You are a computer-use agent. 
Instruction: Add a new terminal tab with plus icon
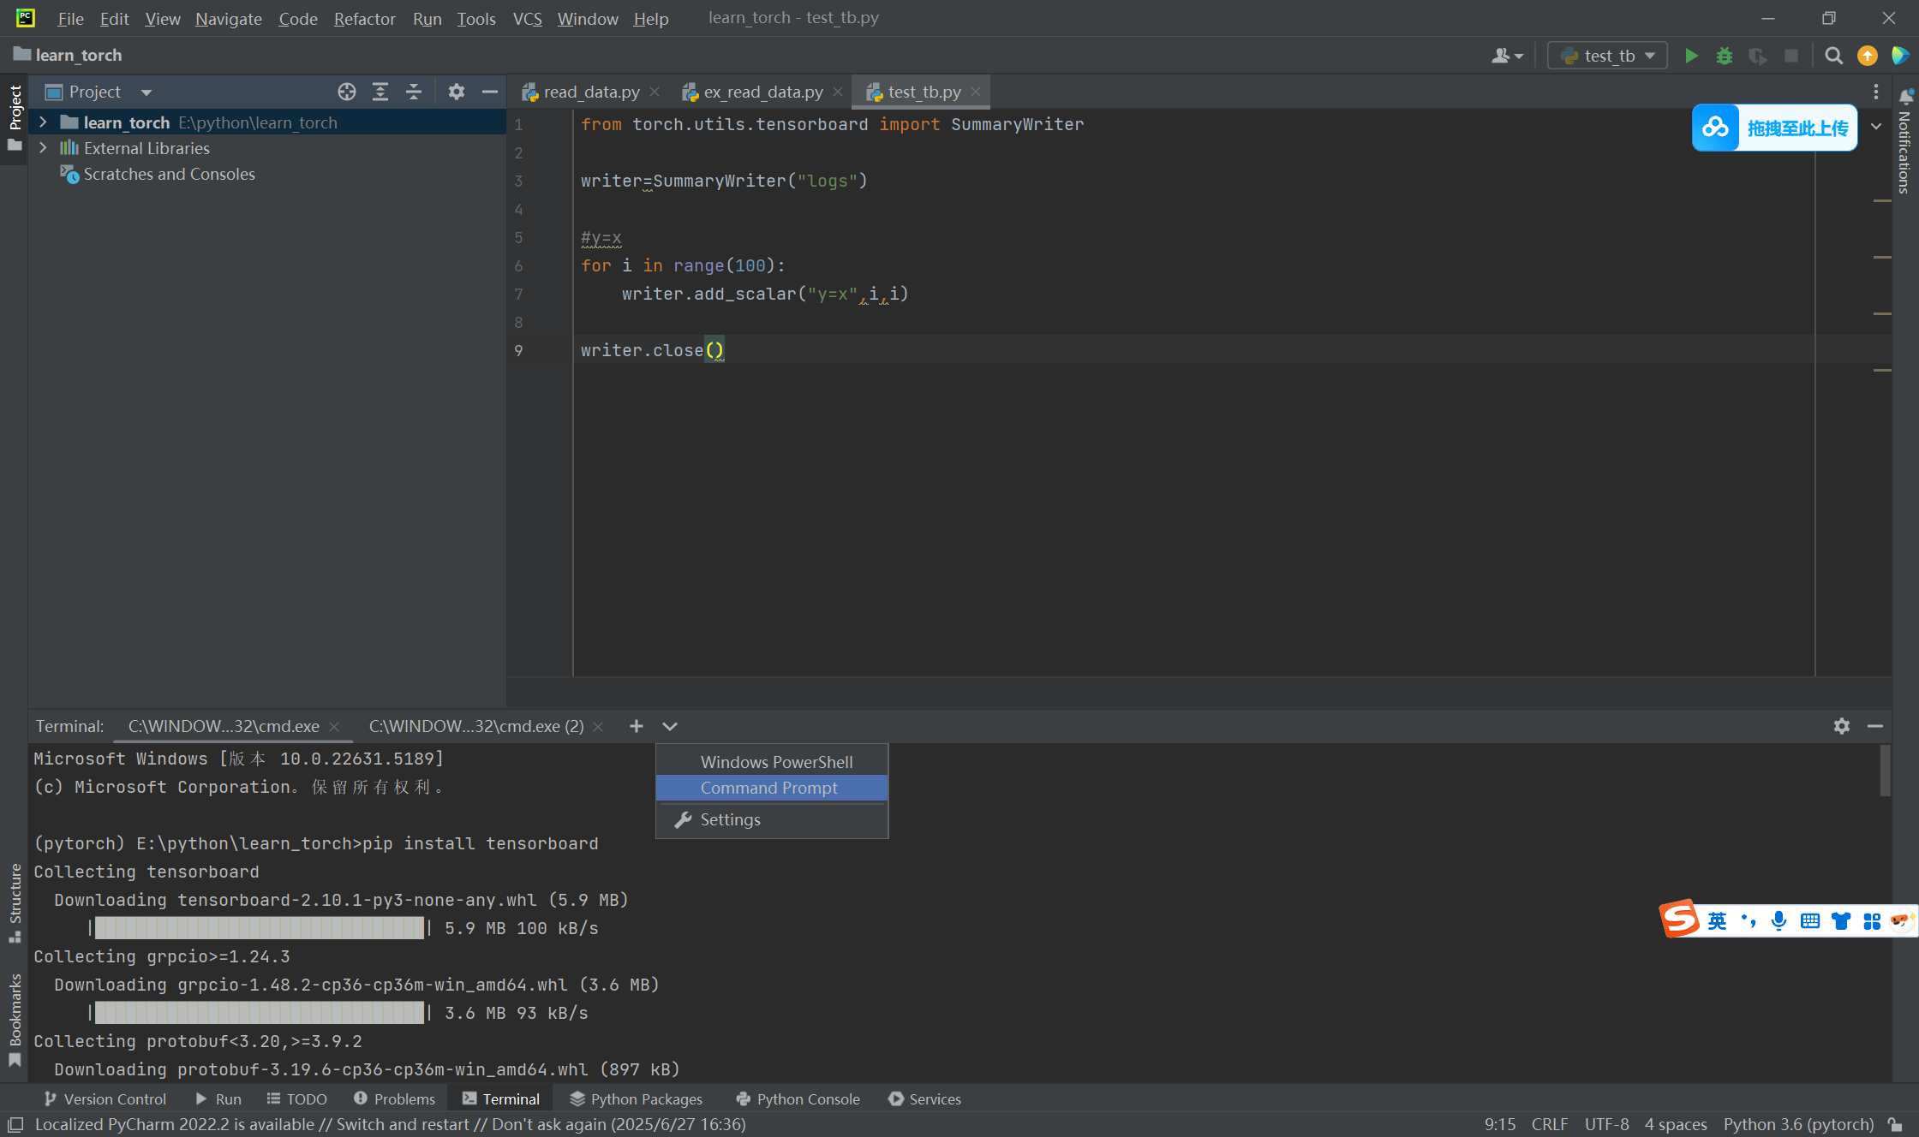[636, 726]
